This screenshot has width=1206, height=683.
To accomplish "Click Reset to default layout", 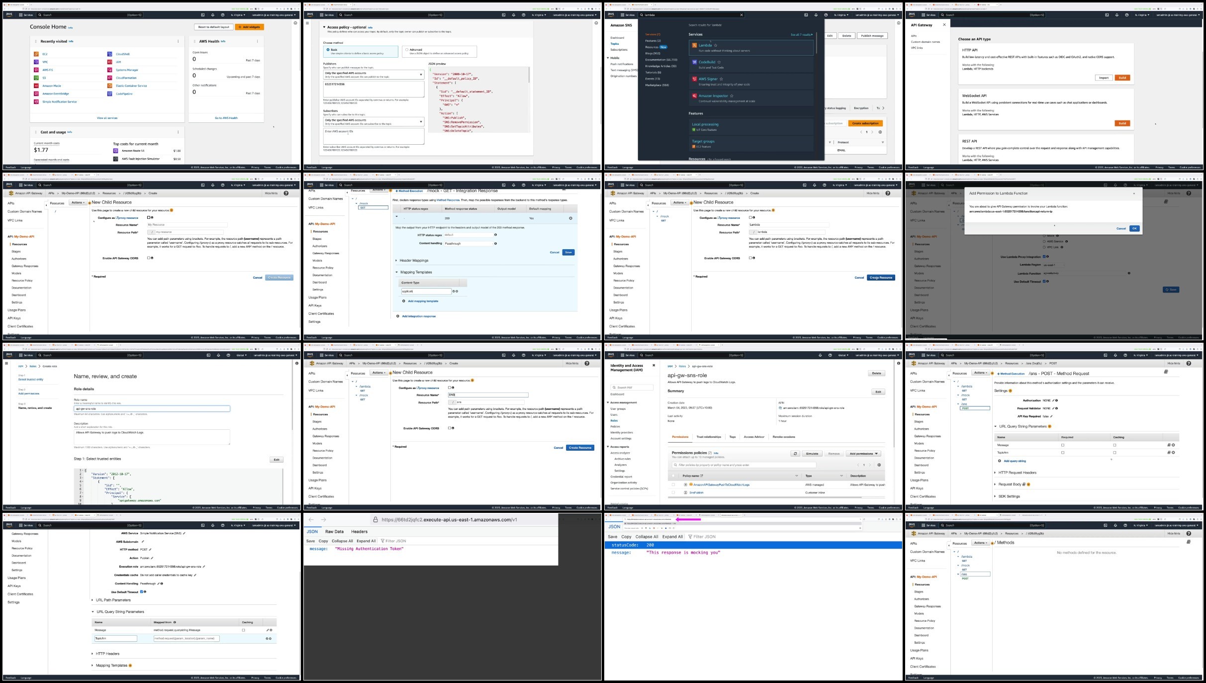I will click(x=214, y=27).
